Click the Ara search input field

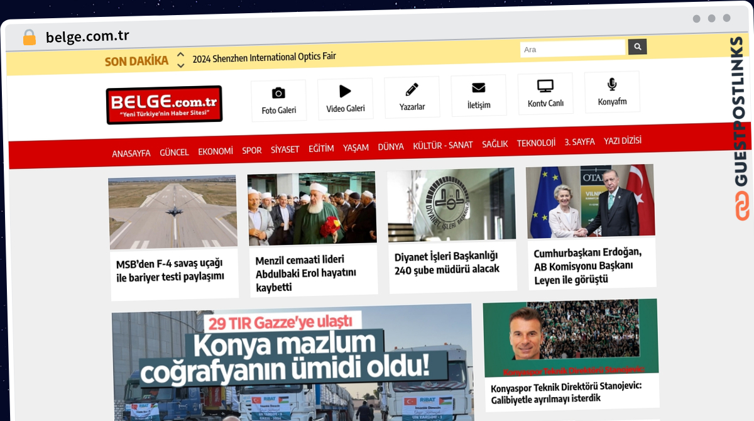pyautogui.click(x=572, y=48)
